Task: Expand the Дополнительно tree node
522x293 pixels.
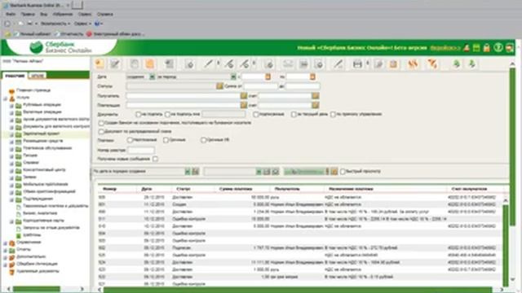Action: (6, 257)
